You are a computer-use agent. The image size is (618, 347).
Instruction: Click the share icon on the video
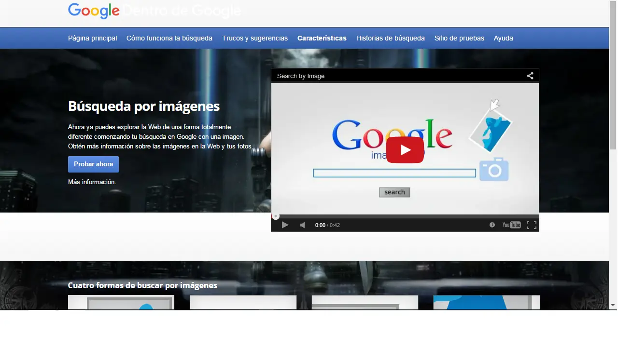[x=530, y=76]
